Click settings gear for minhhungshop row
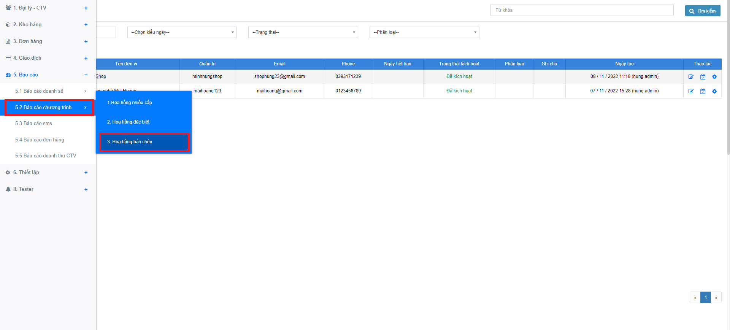The image size is (730, 330). (x=714, y=77)
